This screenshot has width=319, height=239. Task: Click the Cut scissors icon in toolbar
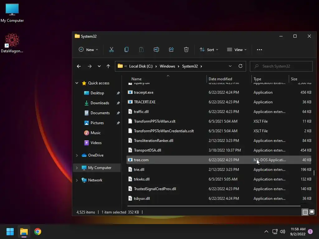coord(111,49)
